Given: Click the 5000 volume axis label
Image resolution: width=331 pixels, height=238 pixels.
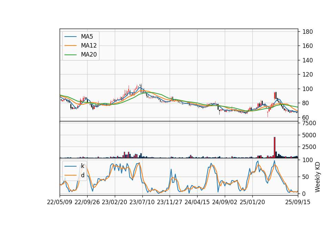Looking at the screenshot, I should coord(309,135).
